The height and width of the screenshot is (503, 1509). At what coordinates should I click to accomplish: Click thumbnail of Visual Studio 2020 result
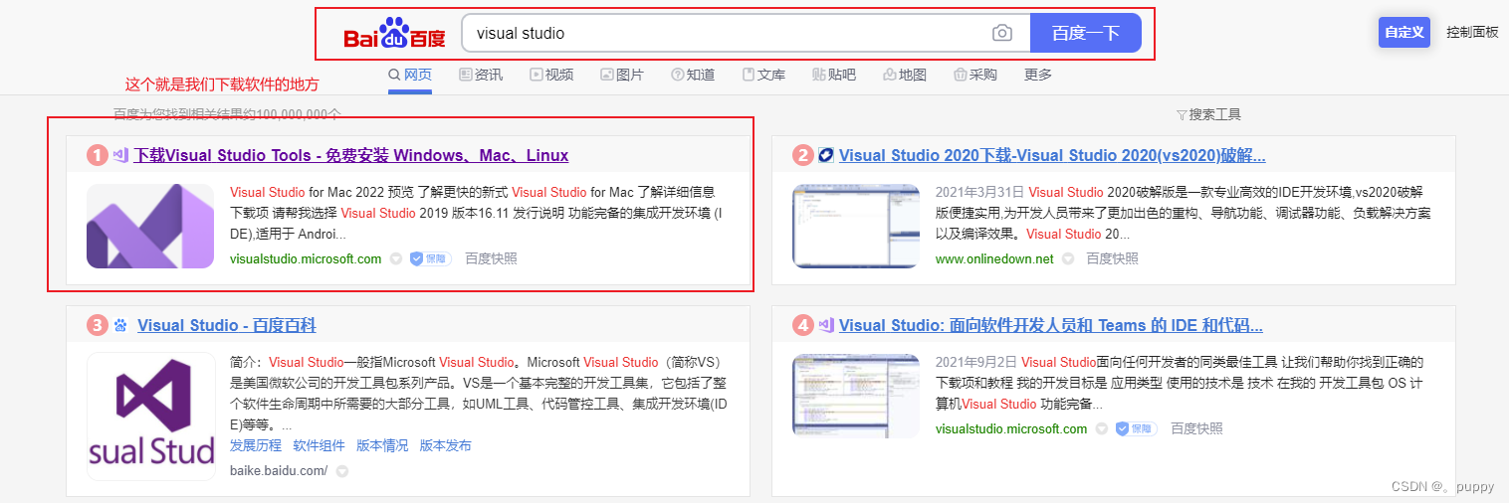pyautogui.click(x=856, y=226)
